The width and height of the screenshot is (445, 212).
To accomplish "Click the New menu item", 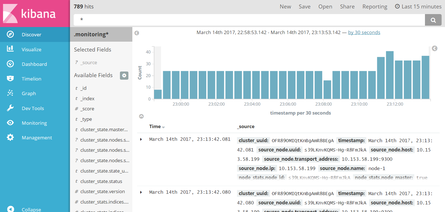I will [x=285, y=6].
